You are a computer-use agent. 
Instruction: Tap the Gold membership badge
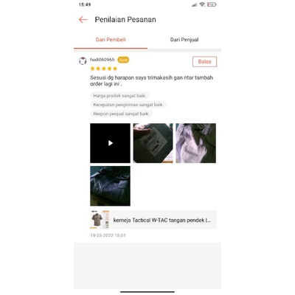(x=123, y=60)
